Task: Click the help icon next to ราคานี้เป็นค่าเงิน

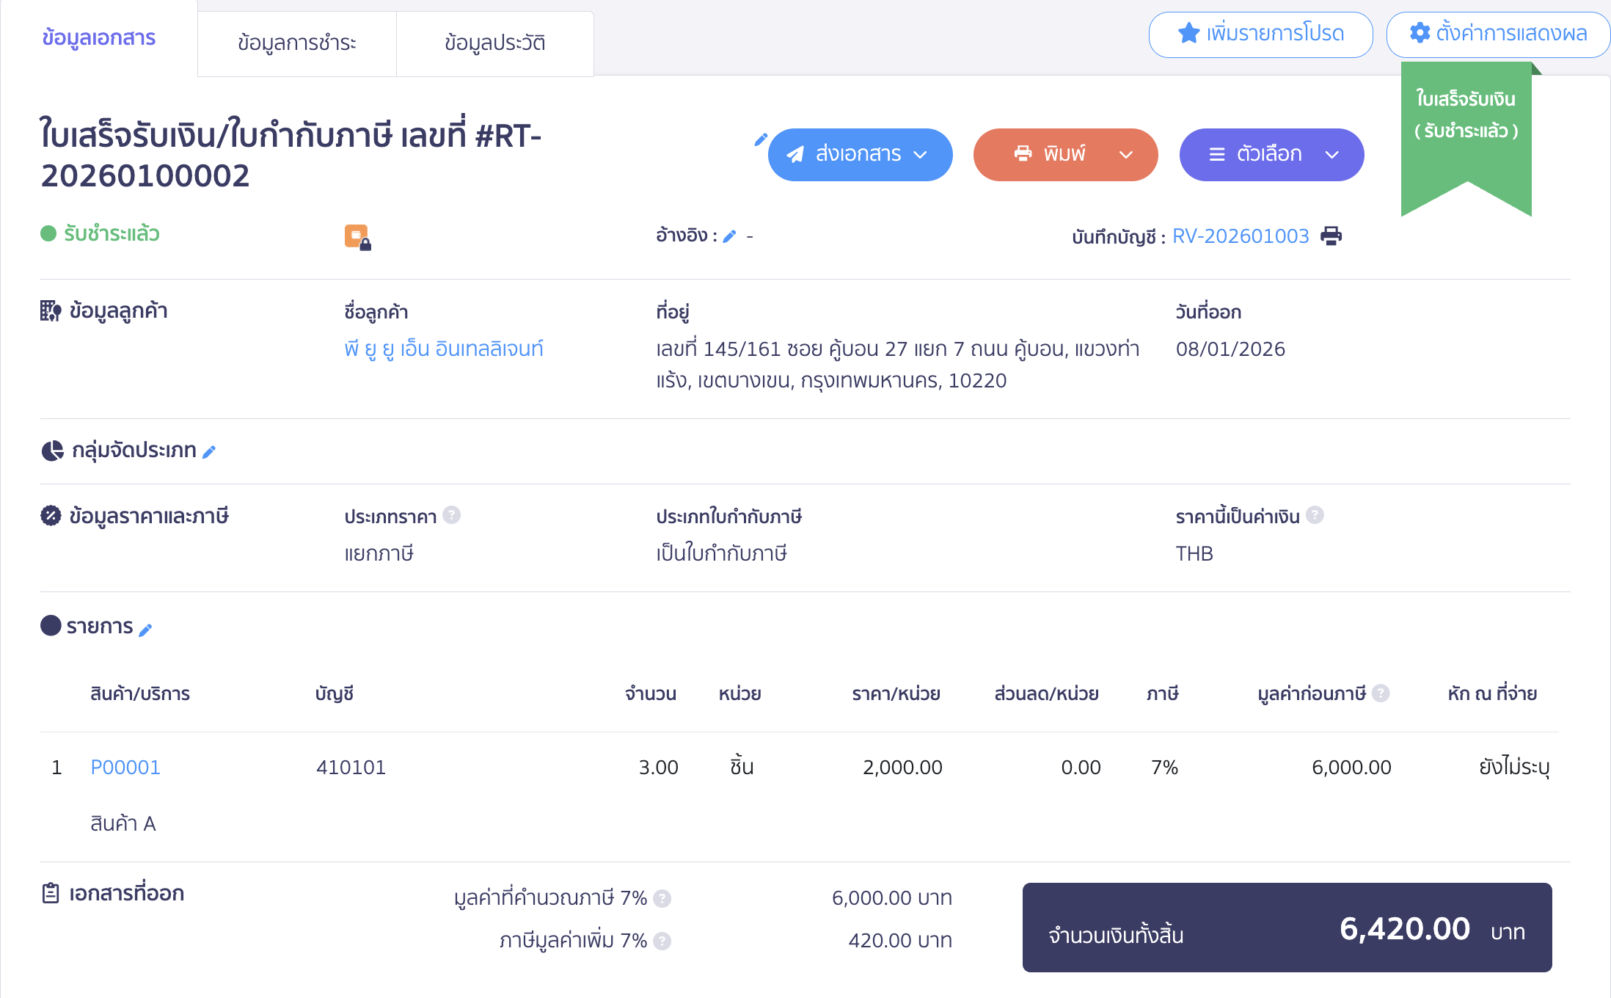Action: click(x=1315, y=515)
